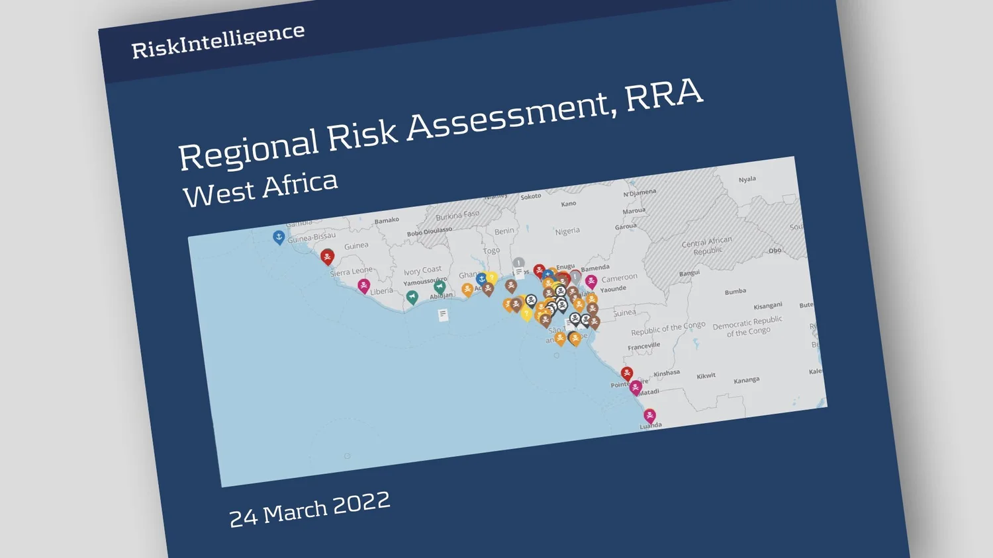Select the blue anchor marker near Accra
The height and width of the screenshot is (558, 993).
481,280
